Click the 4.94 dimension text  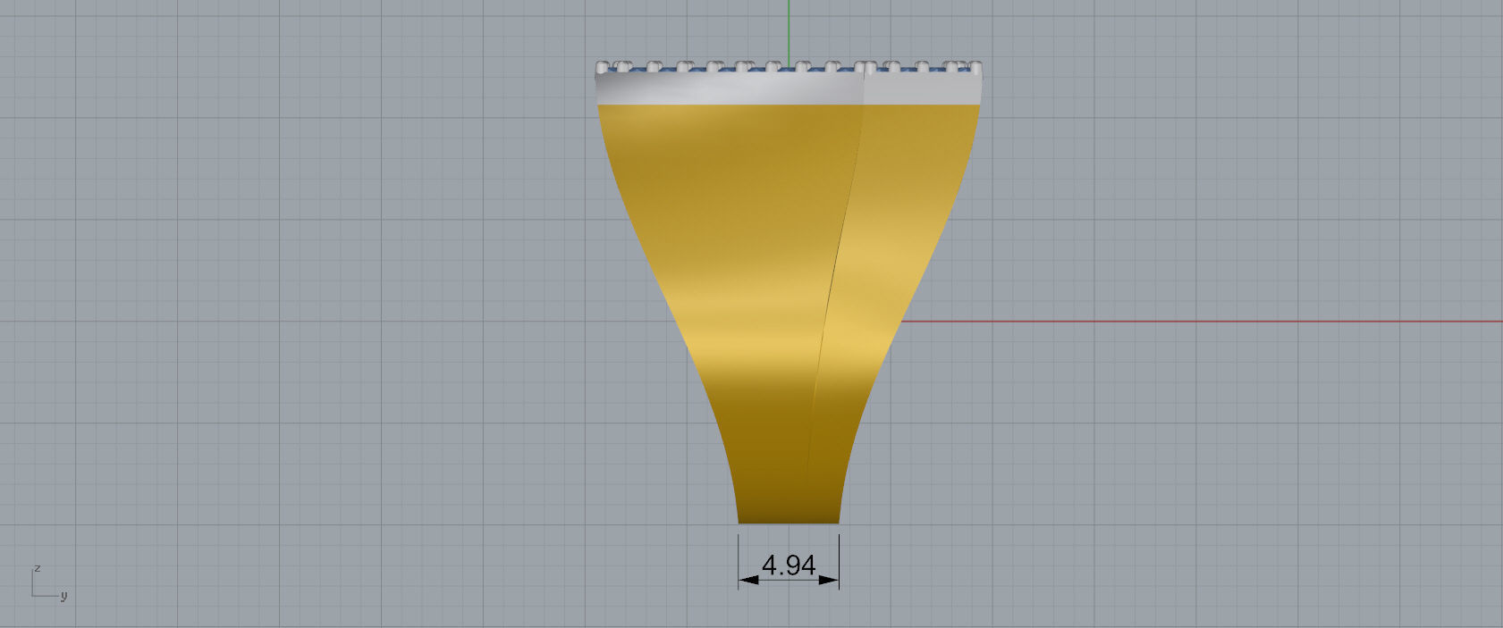789,565
